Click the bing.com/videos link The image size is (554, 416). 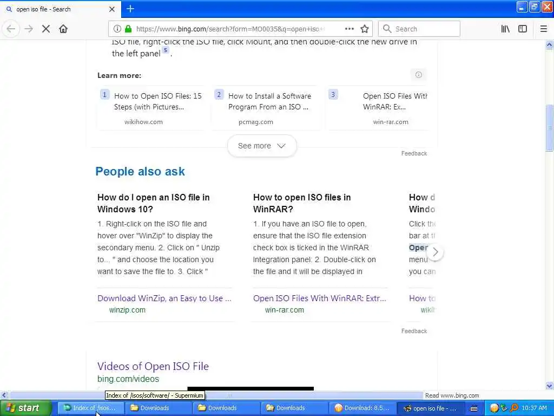[128, 379]
